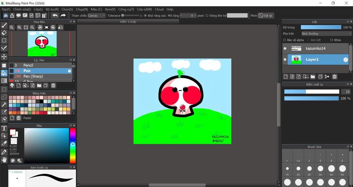
Task: Click the Độ trong opacity slider
Action: point(321,27)
